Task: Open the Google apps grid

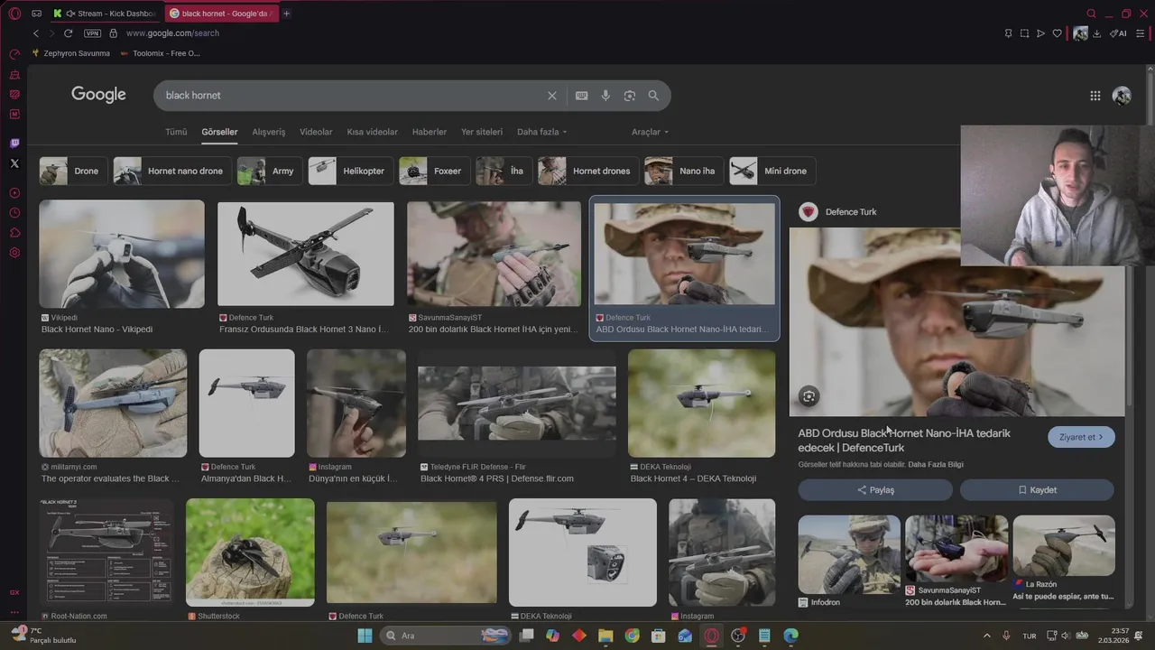Action: coord(1095,96)
